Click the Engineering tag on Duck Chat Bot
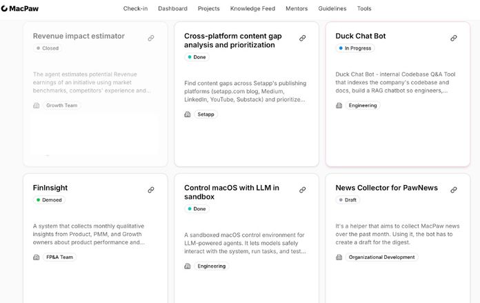The image size is (480, 303). click(x=363, y=106)
